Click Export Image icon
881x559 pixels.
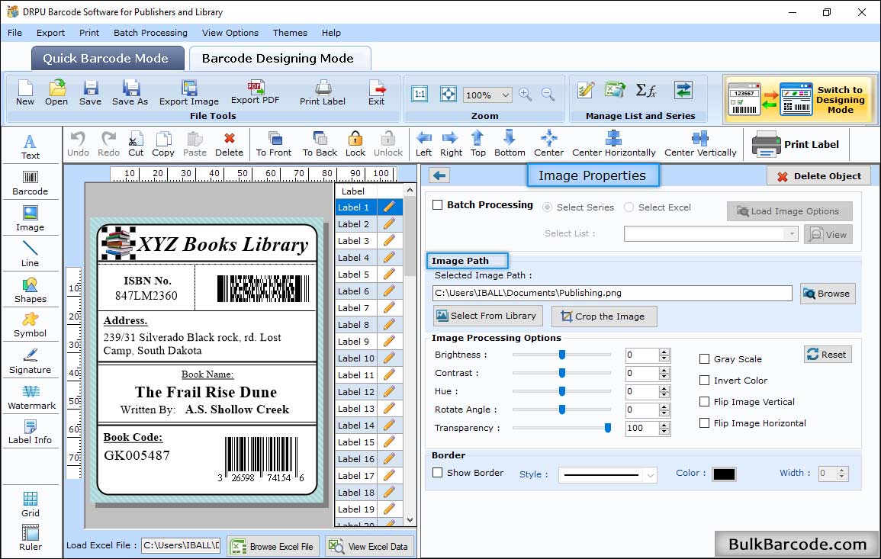[x=189, y=93]
